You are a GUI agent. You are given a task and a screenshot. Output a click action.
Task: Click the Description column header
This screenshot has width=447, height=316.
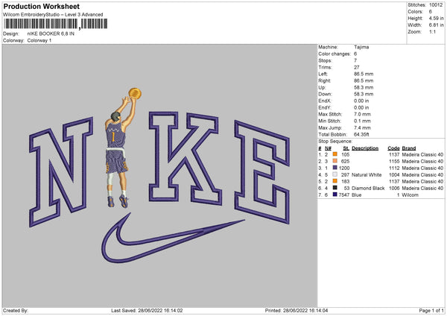coord(365,148)
